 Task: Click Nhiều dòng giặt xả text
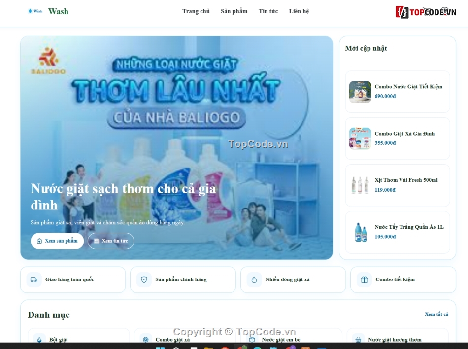point(287,279)
